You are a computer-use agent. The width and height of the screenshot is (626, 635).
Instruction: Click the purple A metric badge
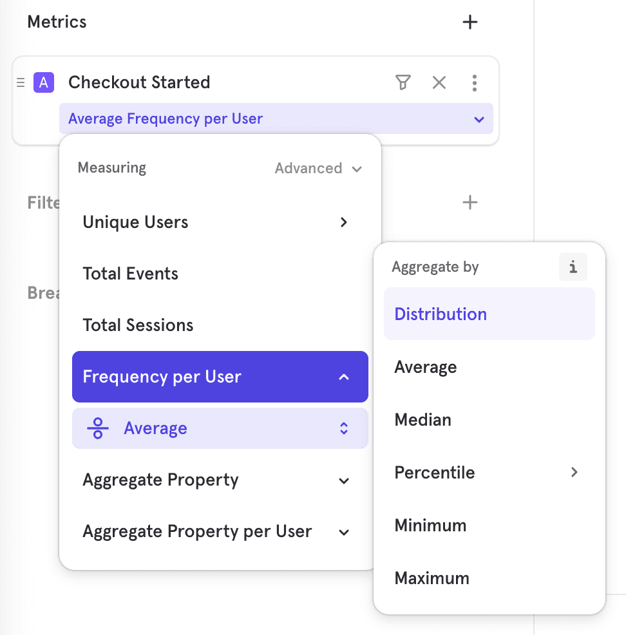(44, 82)
